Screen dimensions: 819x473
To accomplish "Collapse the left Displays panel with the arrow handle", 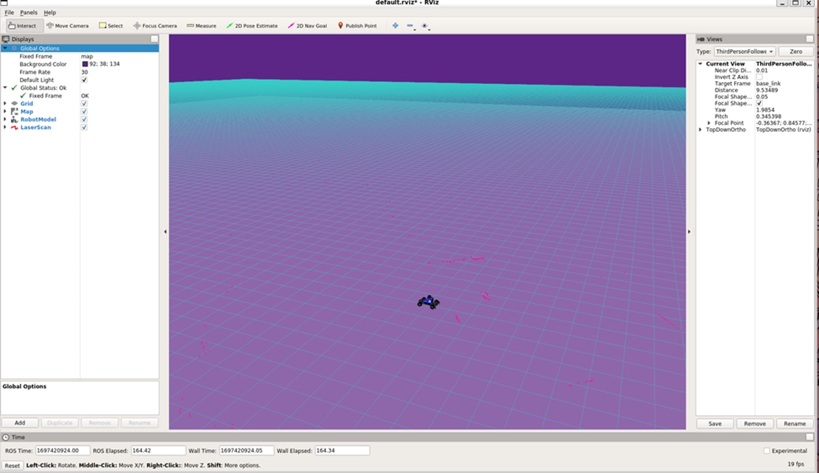I will point(165,232).
